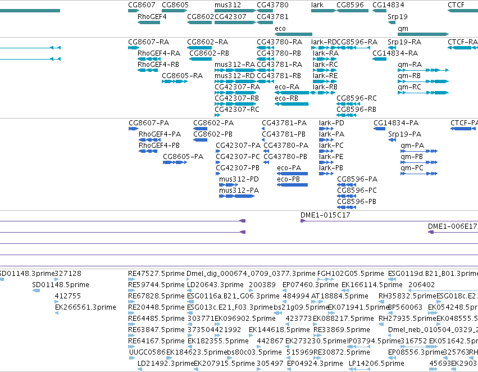478x372 pixels.
Task: Click the LD20643.3prime EST label
Action: point(215,284)
